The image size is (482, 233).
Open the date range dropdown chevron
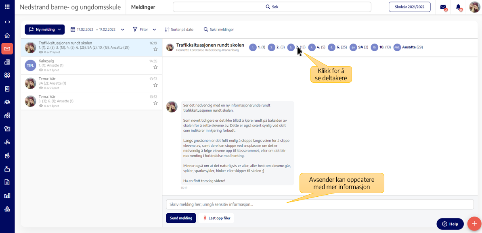click(123, 30)
